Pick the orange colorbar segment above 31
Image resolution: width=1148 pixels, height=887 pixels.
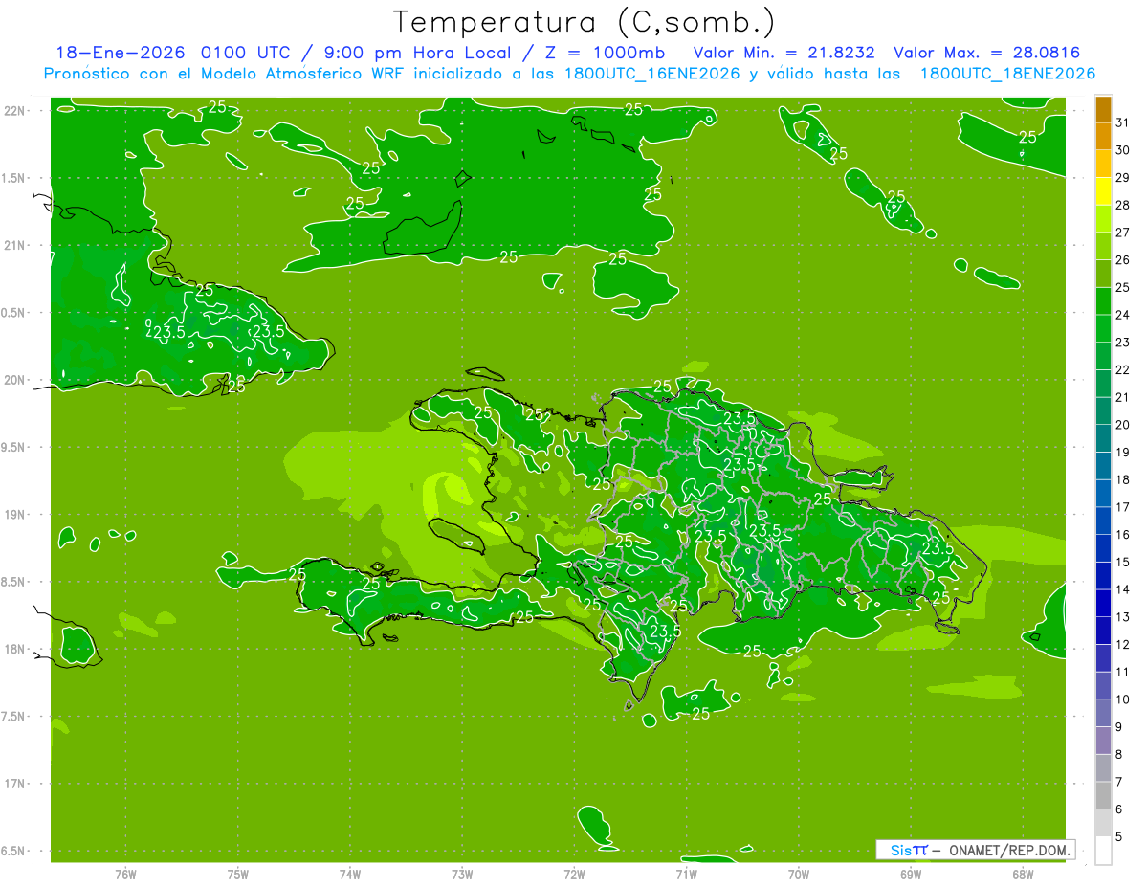pyautogui.click(x=1103, y=109)
